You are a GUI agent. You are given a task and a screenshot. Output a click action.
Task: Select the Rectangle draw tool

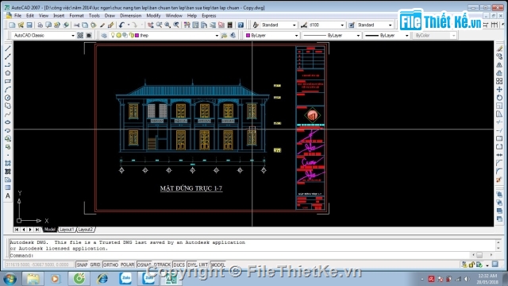[8, 81]
